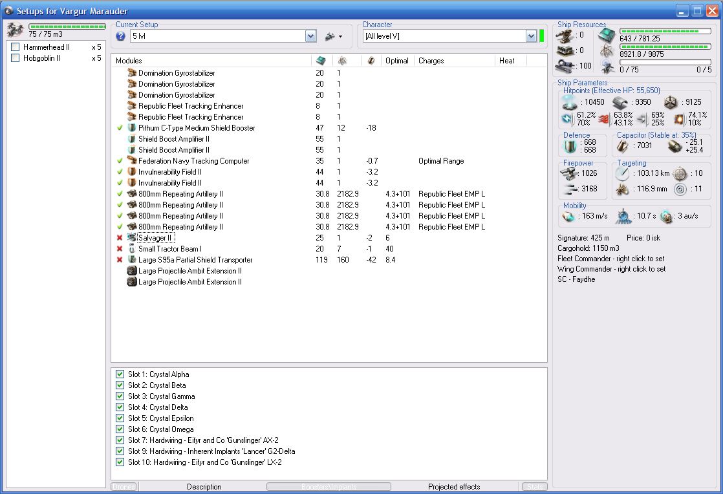
Task: Click the CPU column header icon
Action: pos(321,60)
